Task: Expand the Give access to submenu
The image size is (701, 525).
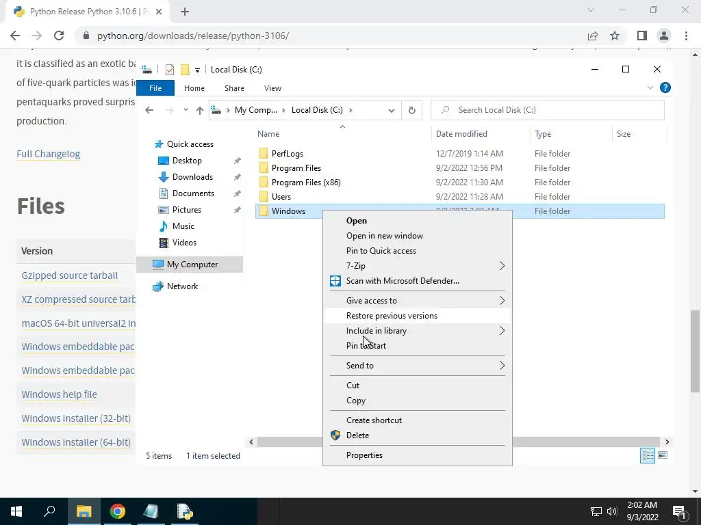Action: pyautogui.click(x=418, y=301)
